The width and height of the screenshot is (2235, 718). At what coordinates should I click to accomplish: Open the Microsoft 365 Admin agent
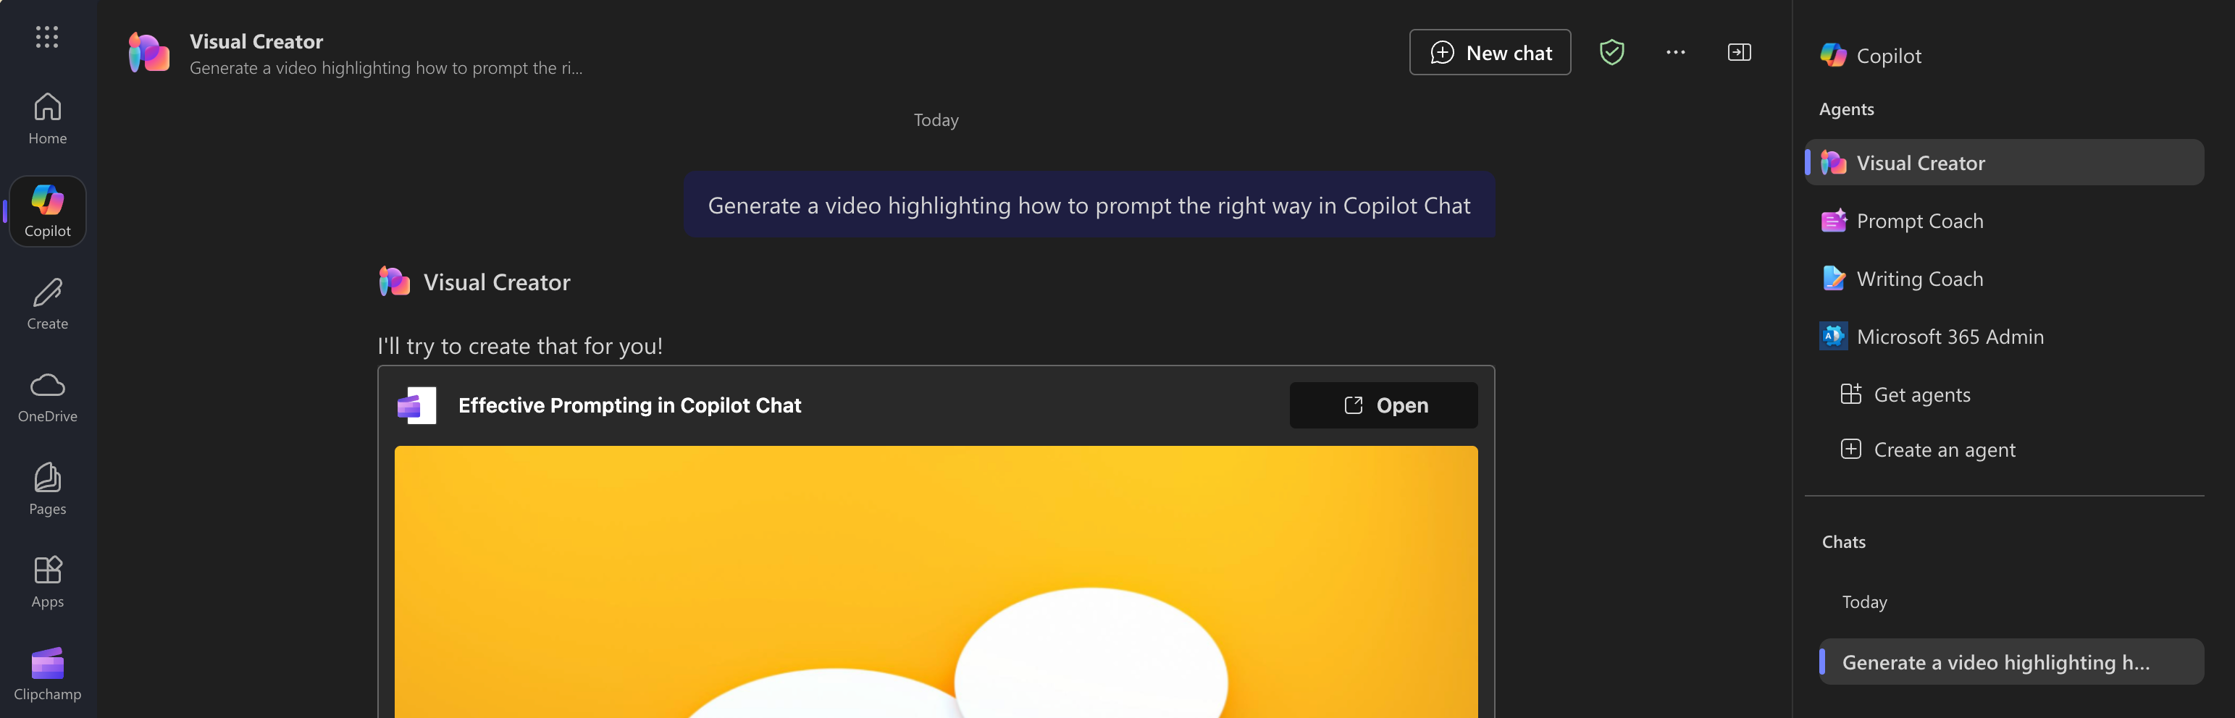2003,337
